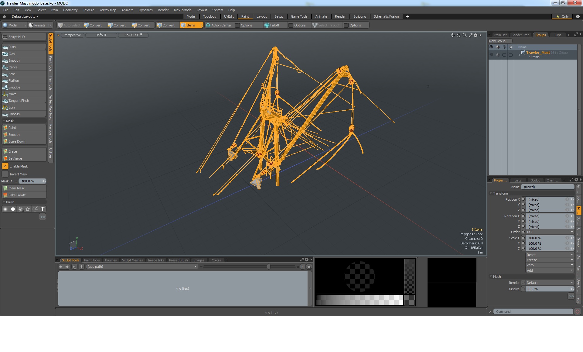Activate the Spin sculpt tool
This screenshot has width=583, height=352.
[x=24, y=107]
